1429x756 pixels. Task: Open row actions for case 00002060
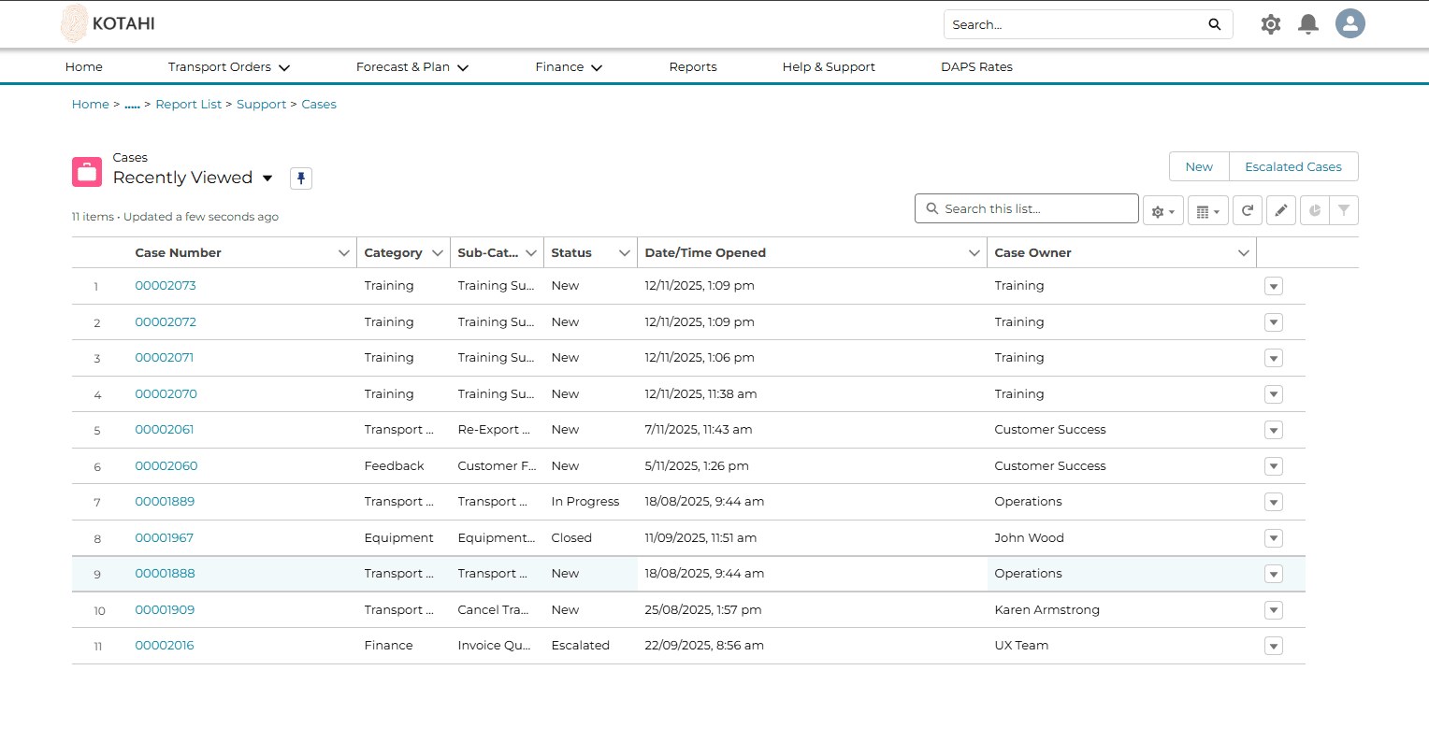pos(1273,466)
